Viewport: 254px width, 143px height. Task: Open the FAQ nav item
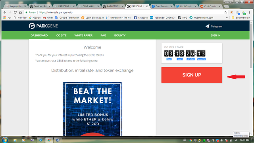pyautogui.click(x=103, y=35)
